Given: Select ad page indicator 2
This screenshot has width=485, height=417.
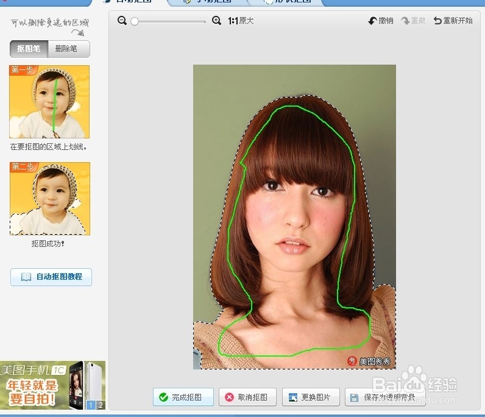Looking at the screenshot, I should coord(100,405).
